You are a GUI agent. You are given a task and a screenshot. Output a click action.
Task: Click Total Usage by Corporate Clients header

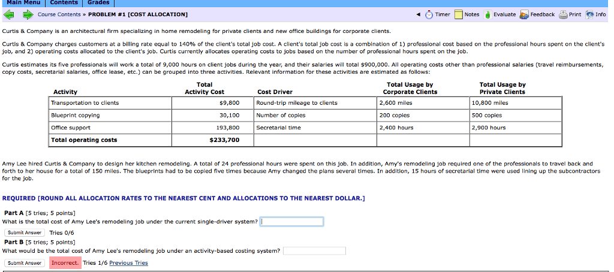pyautogui.click(x=410, y=89)
